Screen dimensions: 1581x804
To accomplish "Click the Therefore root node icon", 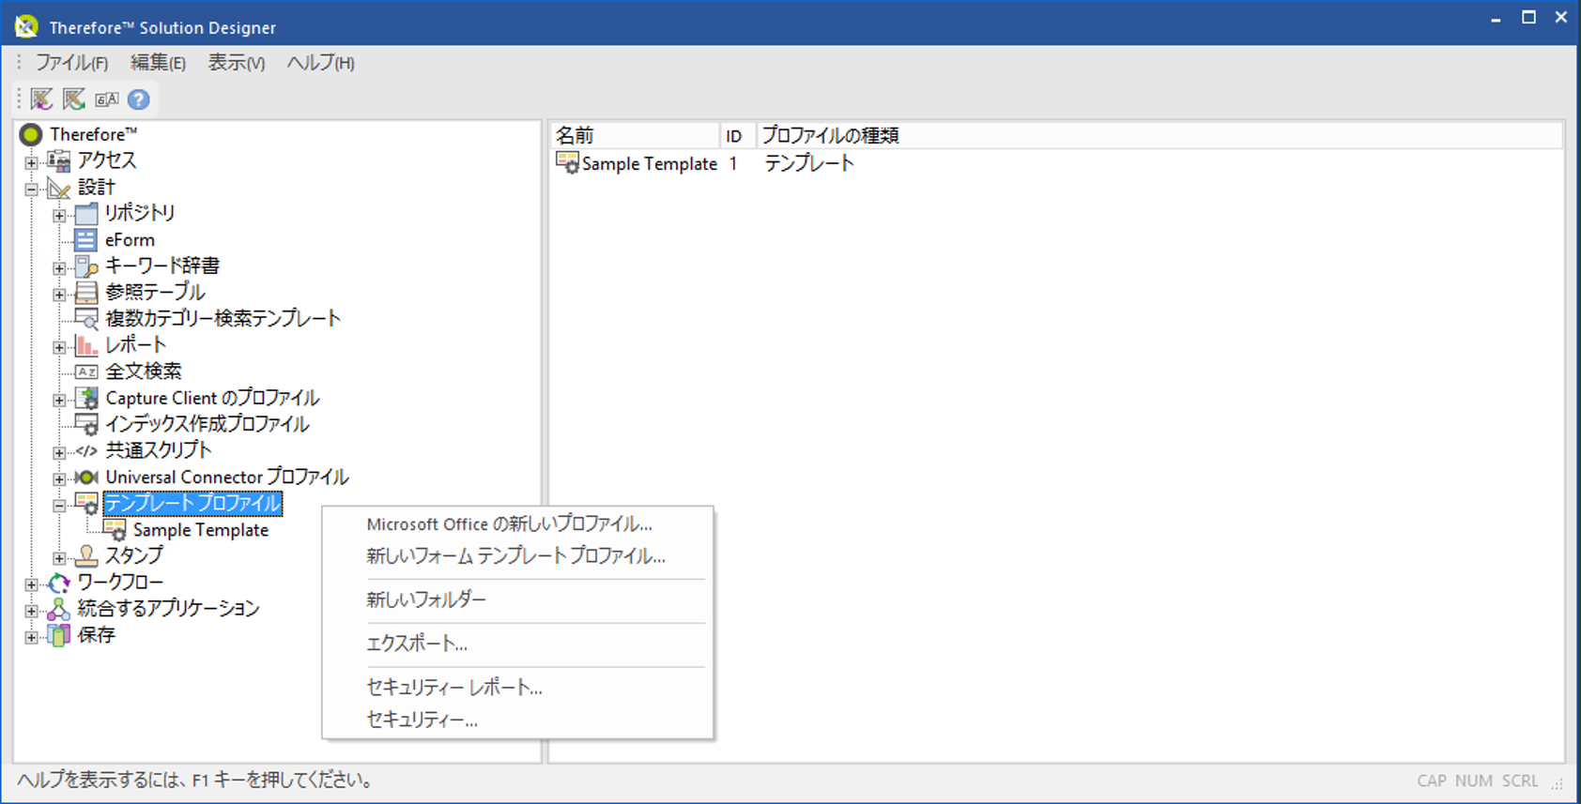I will [x=31, y=134].
